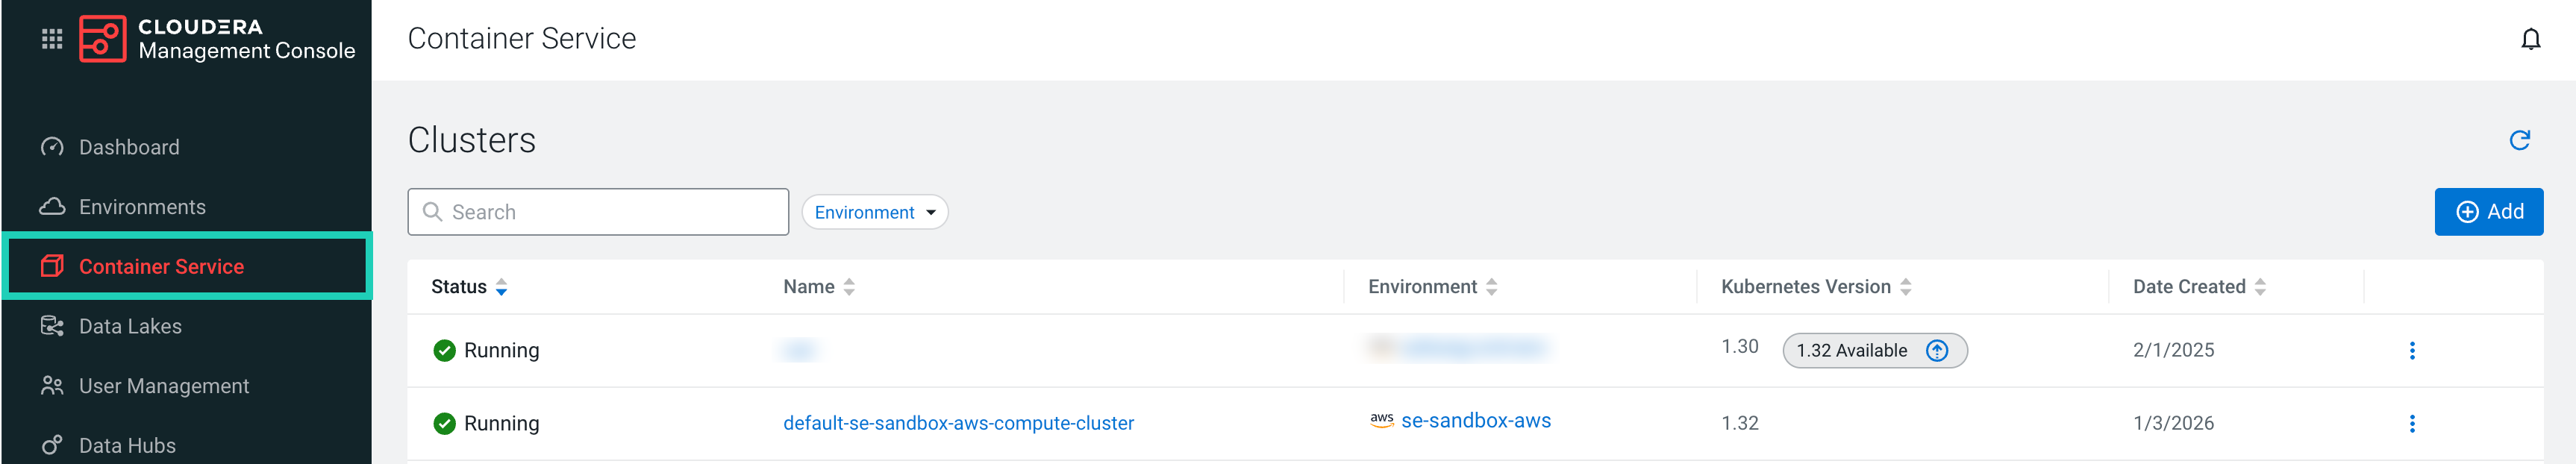Open the notifications bell

[x=2530, y=39]
